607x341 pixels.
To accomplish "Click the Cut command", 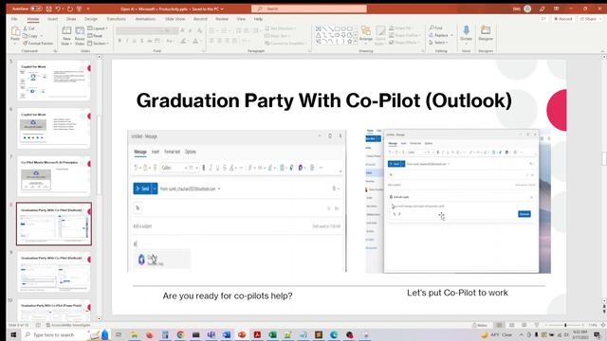I will coord(29,28).
